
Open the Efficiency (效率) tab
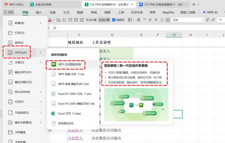point(152,12)
